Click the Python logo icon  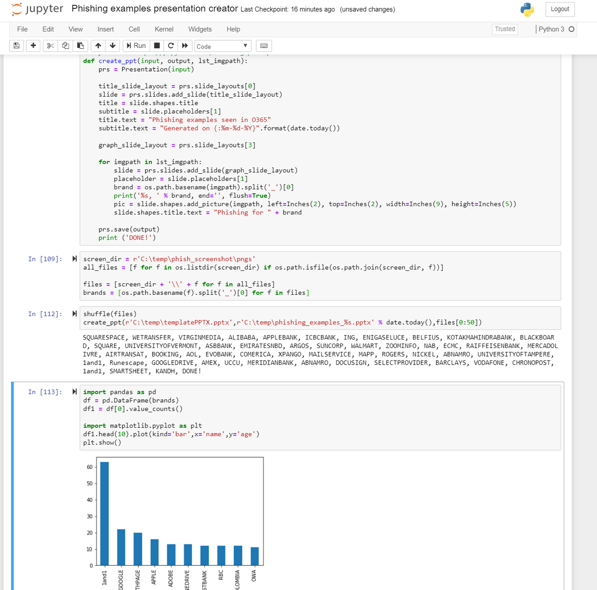click(x=527, y=9)
